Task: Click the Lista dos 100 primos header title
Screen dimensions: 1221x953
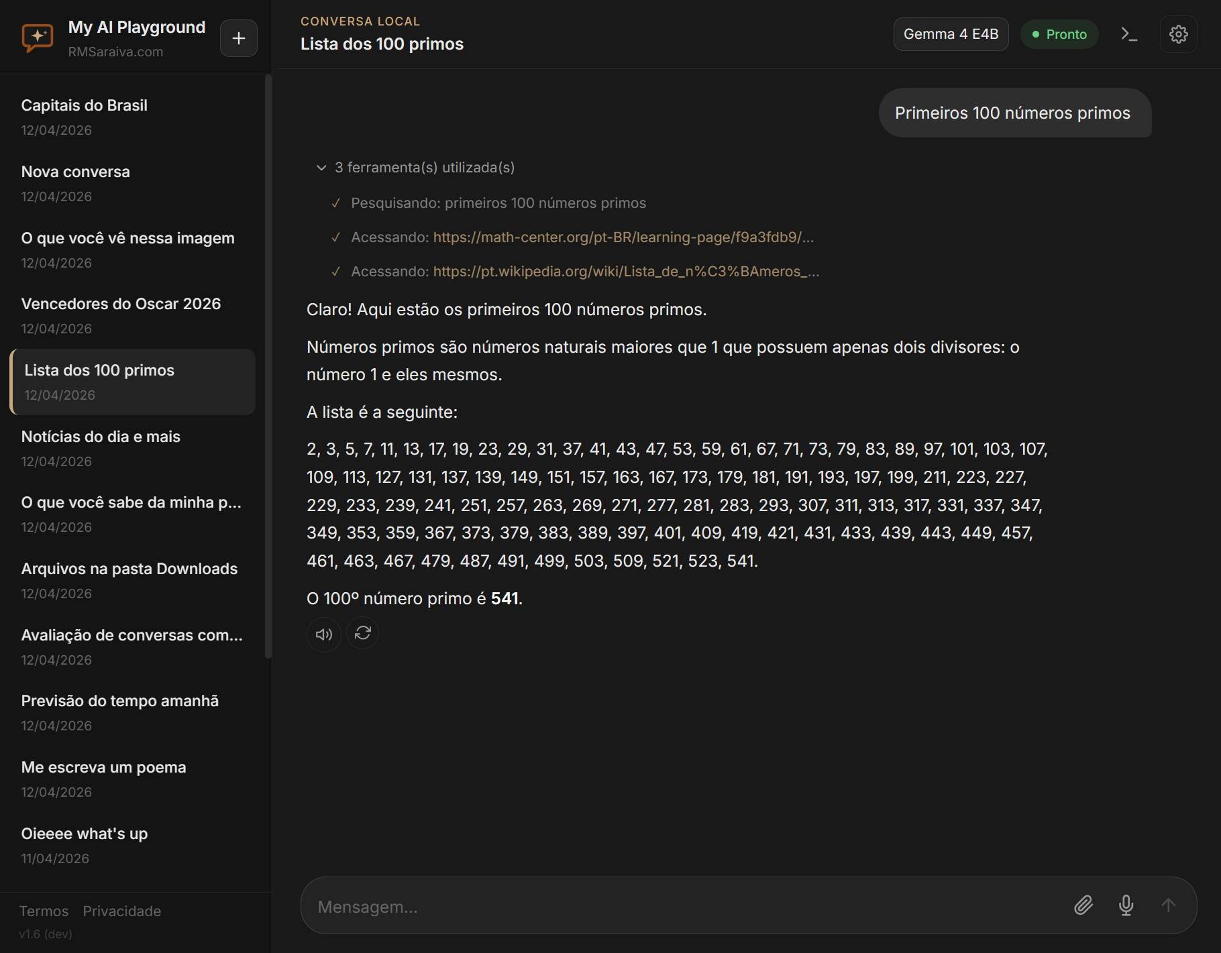Action: tap(382, 44)
